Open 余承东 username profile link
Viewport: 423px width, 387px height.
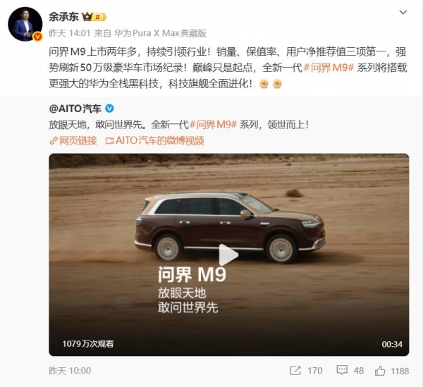point(63,17)
